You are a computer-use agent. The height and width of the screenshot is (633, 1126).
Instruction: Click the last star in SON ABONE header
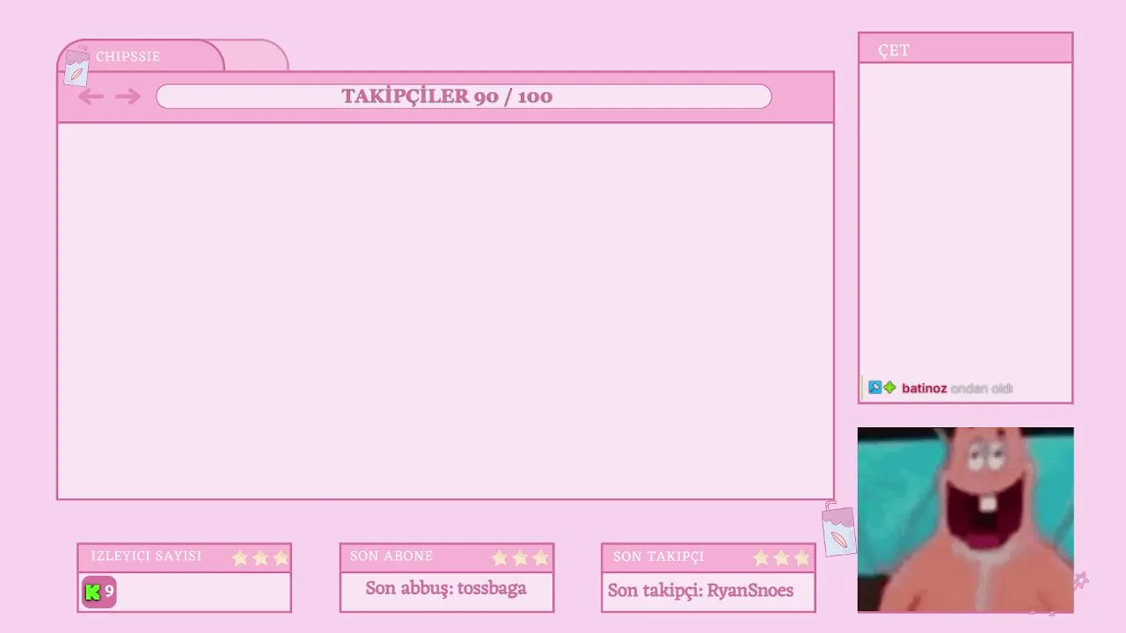pyautogui.click(x=540, y=557)
